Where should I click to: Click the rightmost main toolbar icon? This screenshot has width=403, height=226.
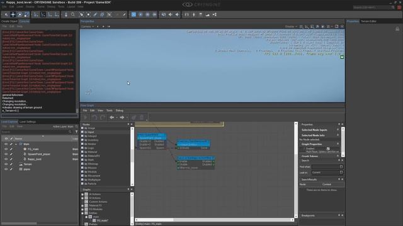pos(214,14)
